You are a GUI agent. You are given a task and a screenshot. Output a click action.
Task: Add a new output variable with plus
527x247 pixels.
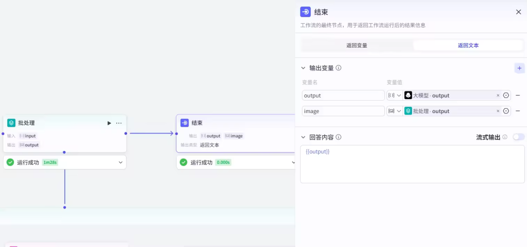point(519,68)
